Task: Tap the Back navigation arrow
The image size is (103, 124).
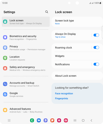Action: (91, 120)
